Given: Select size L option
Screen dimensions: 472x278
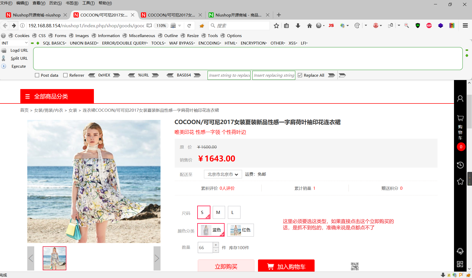Looking at the screenshot, I should [x=234, y=212].
